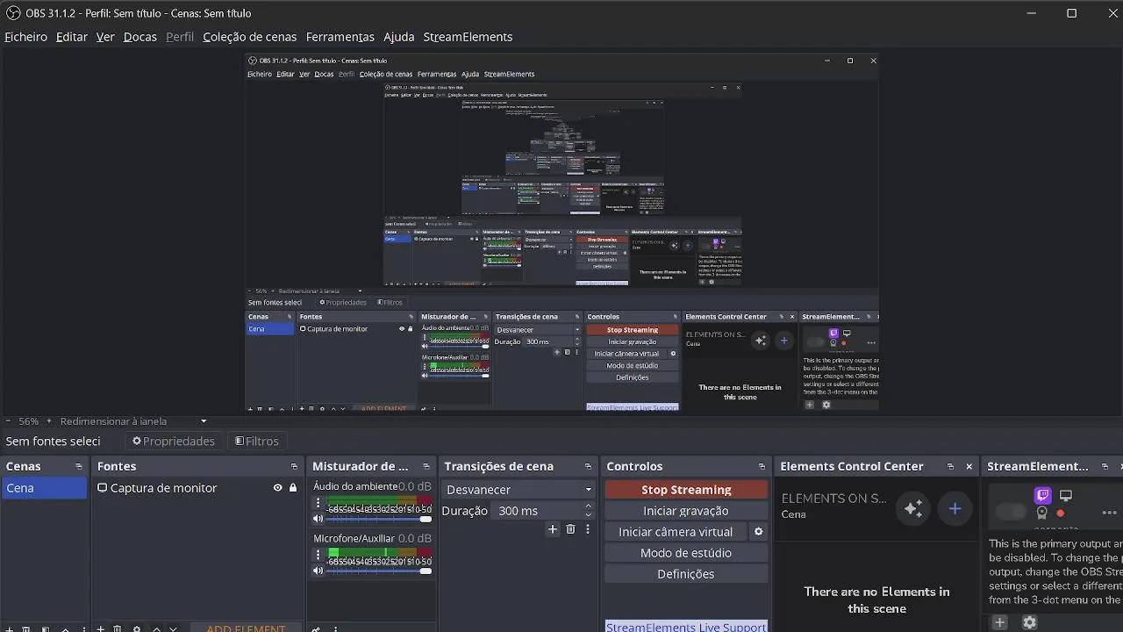Click the Duração 300 ms field
Screen dimensions: 1123x632
pyautogui.click(x=537, y=511)
